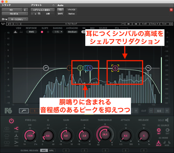Click the OUT gain value 0.0 field
This screenshot has width=174, height=153.
(x=159, y=111)
